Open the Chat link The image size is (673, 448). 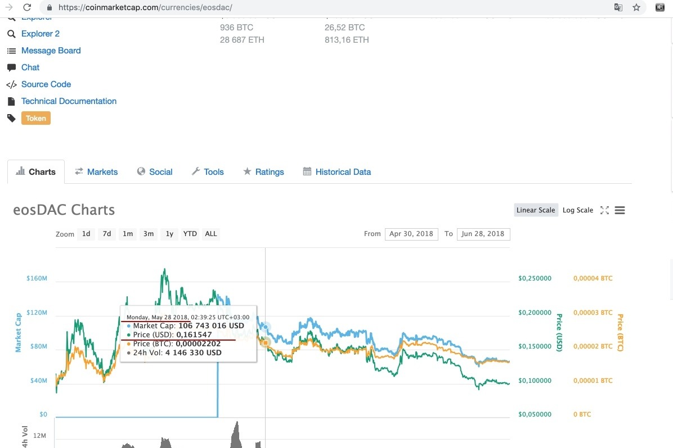pyautogui.click(x=30, y=67)
